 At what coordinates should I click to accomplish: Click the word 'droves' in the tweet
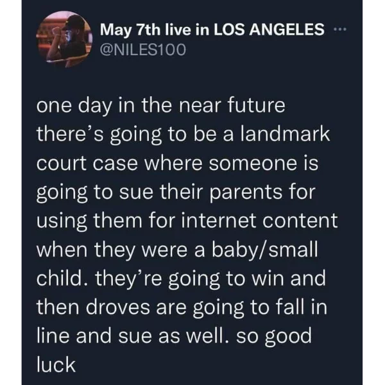click(118, 307)
